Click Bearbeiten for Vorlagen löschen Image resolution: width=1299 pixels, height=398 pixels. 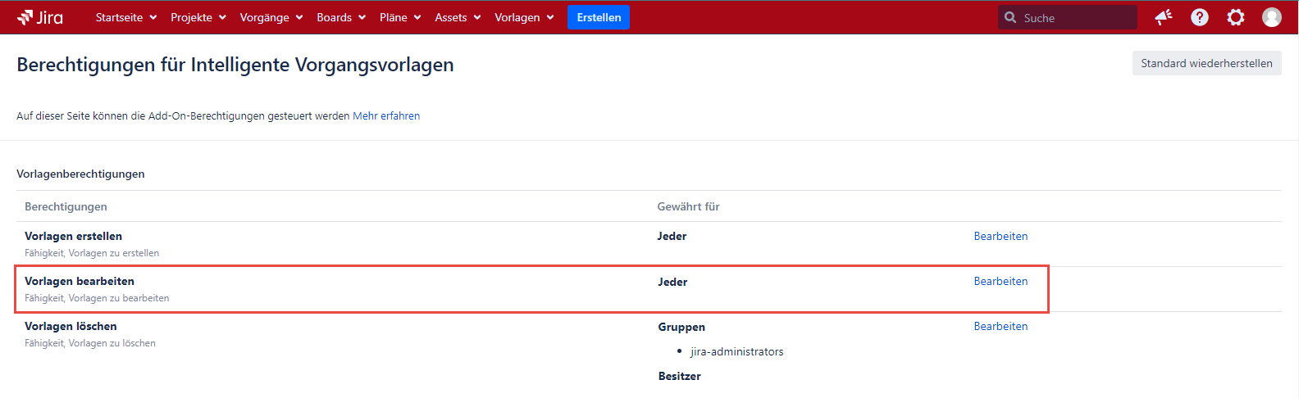tap(1000, 326)
